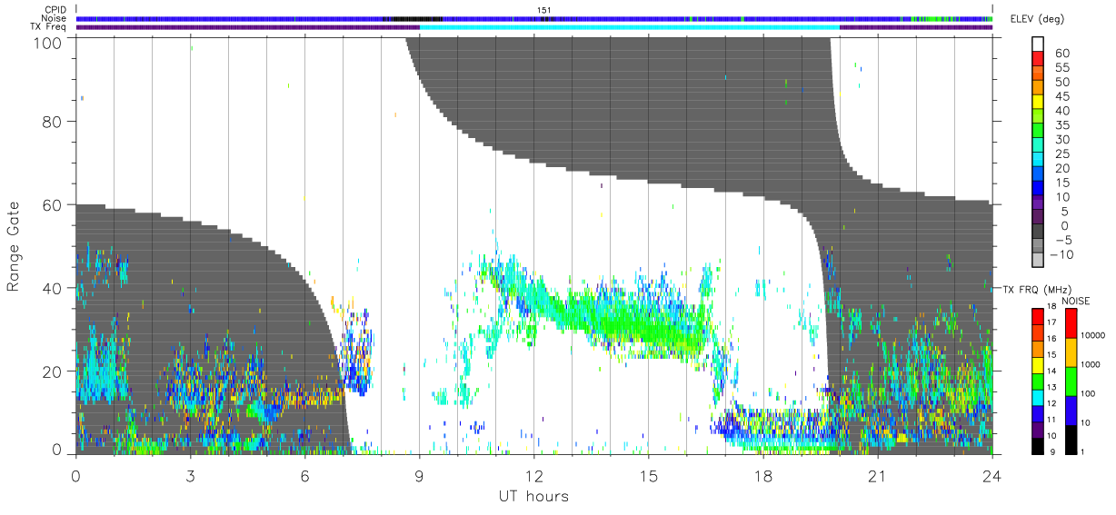Click the light gray -10 segment of elevation colorbar

click(x=1037, y=261)
